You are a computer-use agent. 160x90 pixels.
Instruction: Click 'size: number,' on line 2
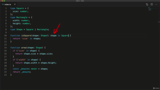click(20, 11)
